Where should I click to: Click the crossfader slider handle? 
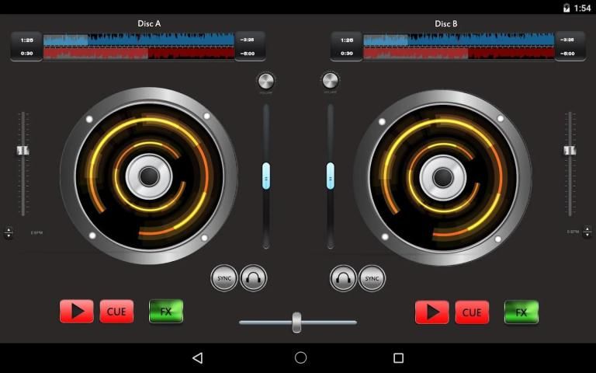(x=296, y=322)
